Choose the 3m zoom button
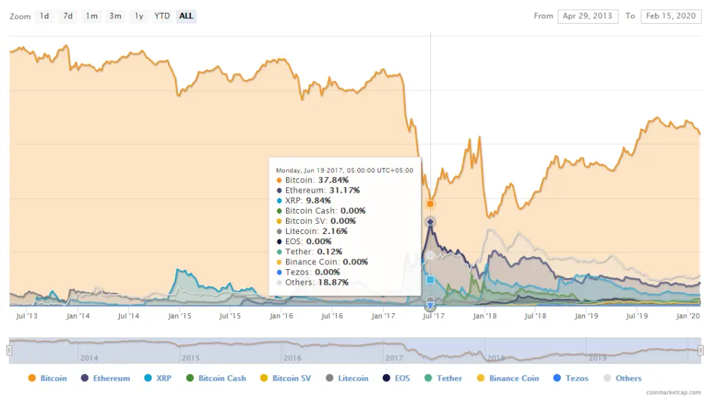The height and width of the screenshot is (397, 728). (x=115, y=16)
